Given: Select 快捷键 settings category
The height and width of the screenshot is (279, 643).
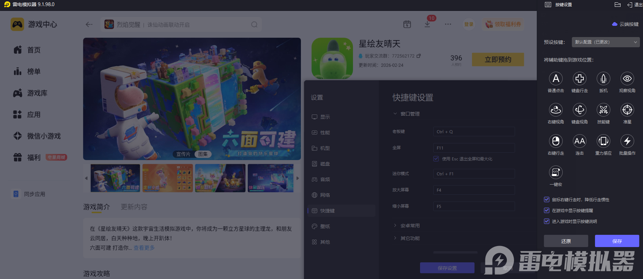Looking at the screenshot, I should click(x=341, y=211).
